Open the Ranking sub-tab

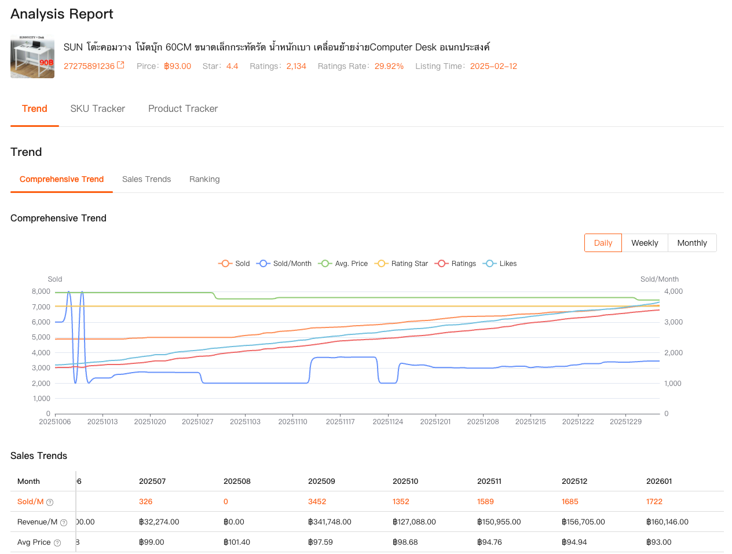click(204, 180)
